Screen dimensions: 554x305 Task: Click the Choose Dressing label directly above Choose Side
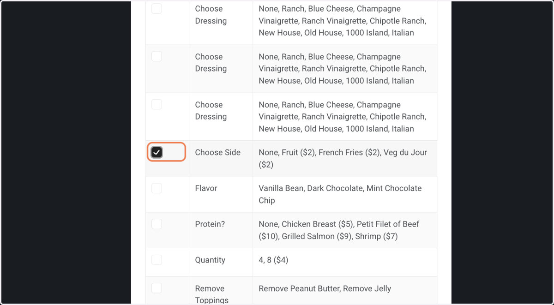211,111
